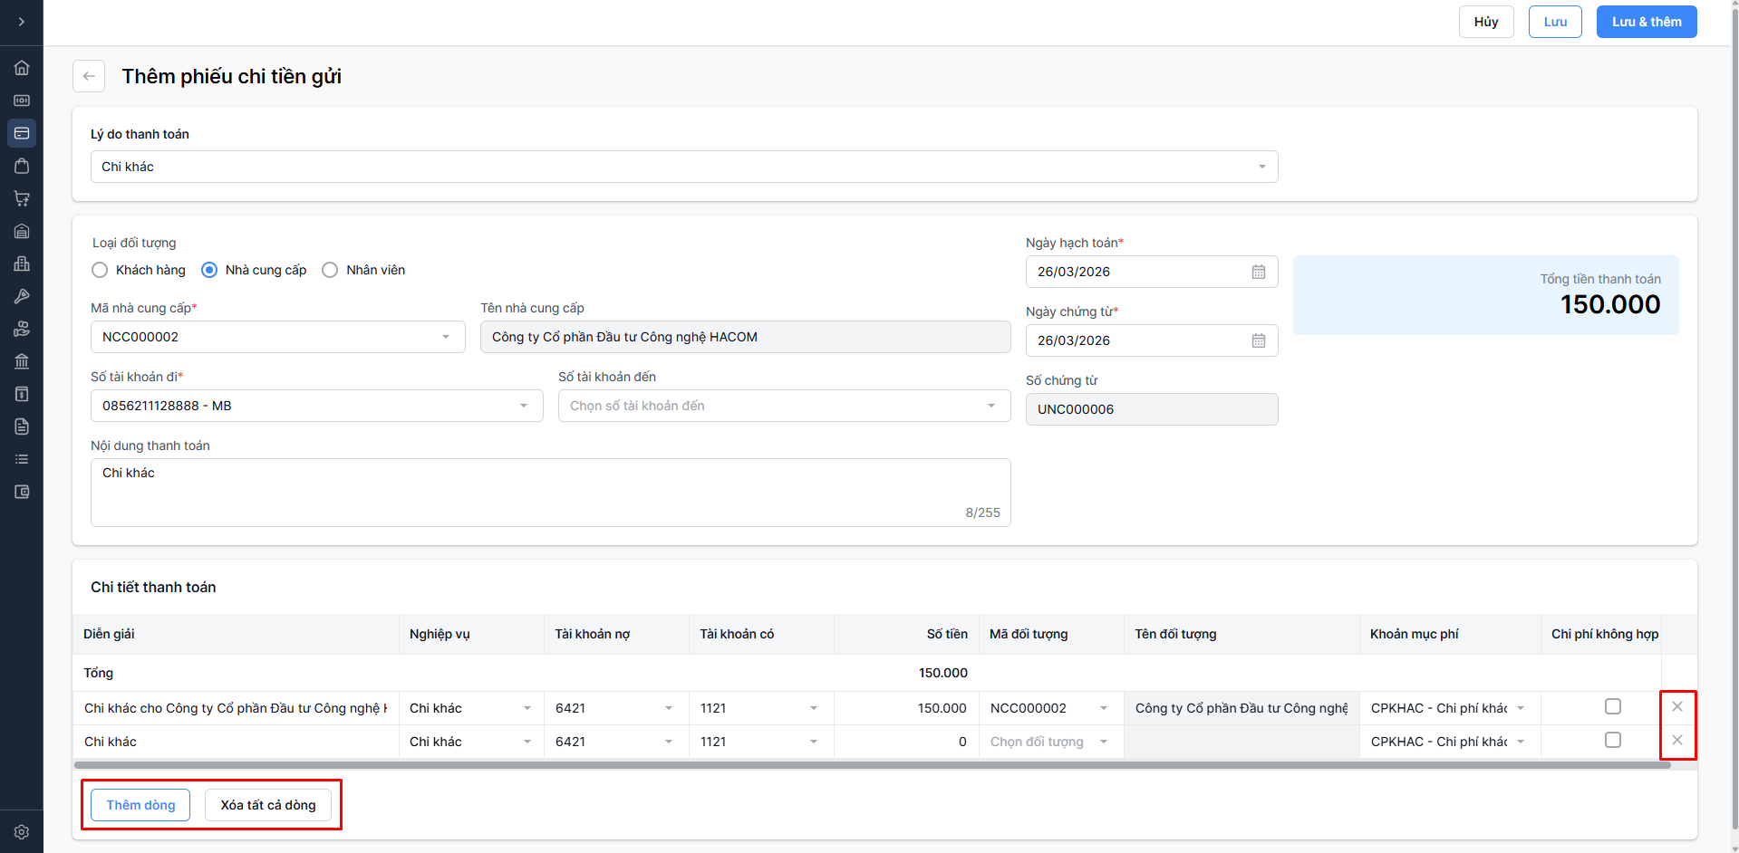Viewport: 1739px width, 853px height.
Task: Click the table's horizontal scrollbar
Action: coord(872,765)
